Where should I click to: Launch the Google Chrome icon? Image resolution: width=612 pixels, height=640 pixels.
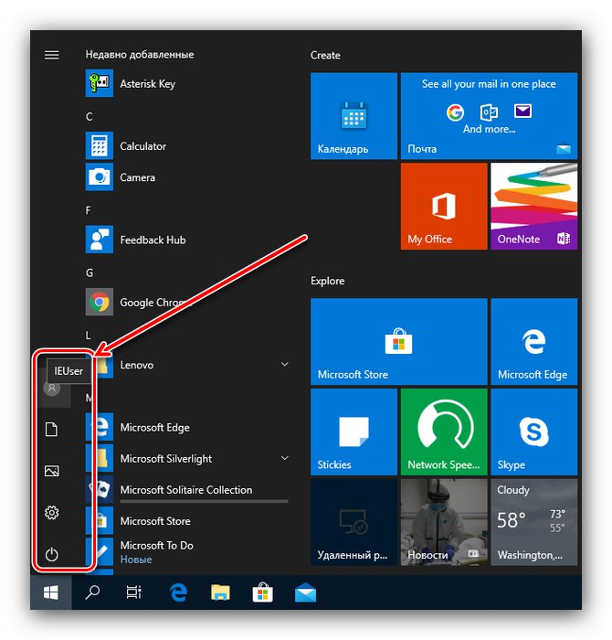tap(99, 302)
